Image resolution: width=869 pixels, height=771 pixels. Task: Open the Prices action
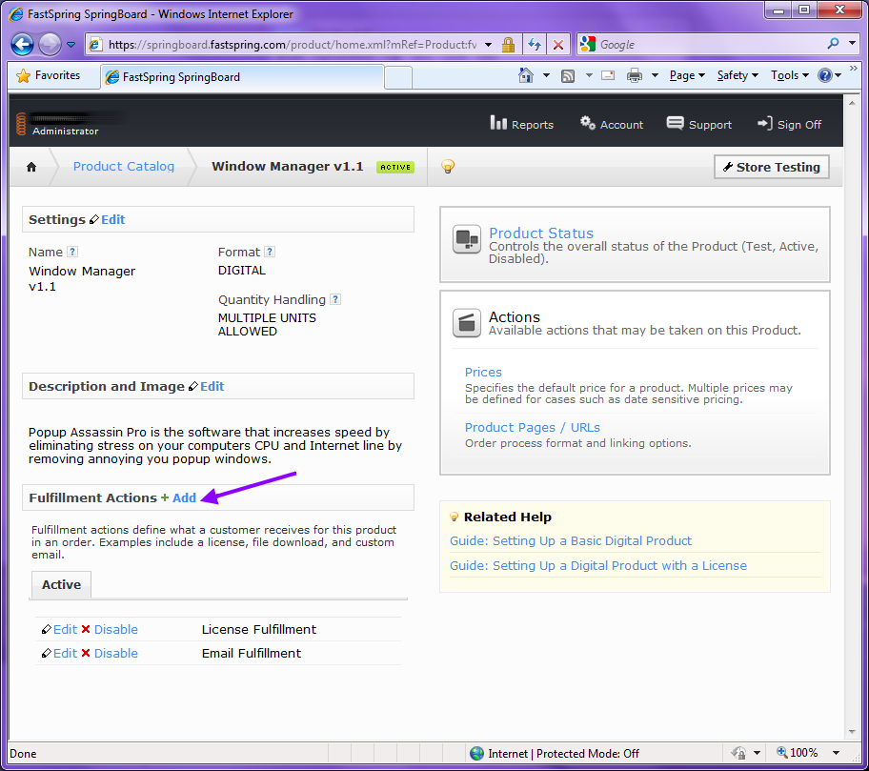(483, 373)
